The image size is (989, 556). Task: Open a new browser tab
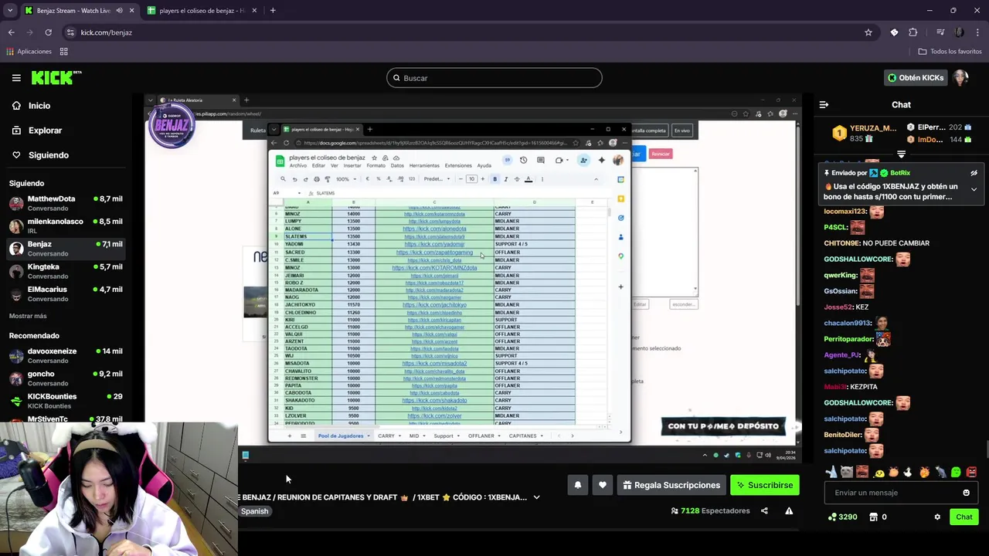[x=273, y=10]
